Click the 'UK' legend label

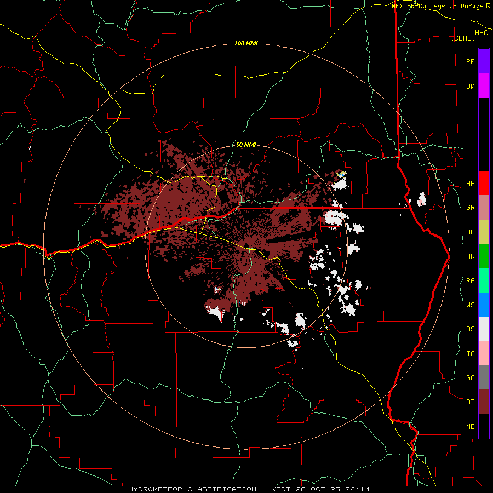click(x=470, y=86)
